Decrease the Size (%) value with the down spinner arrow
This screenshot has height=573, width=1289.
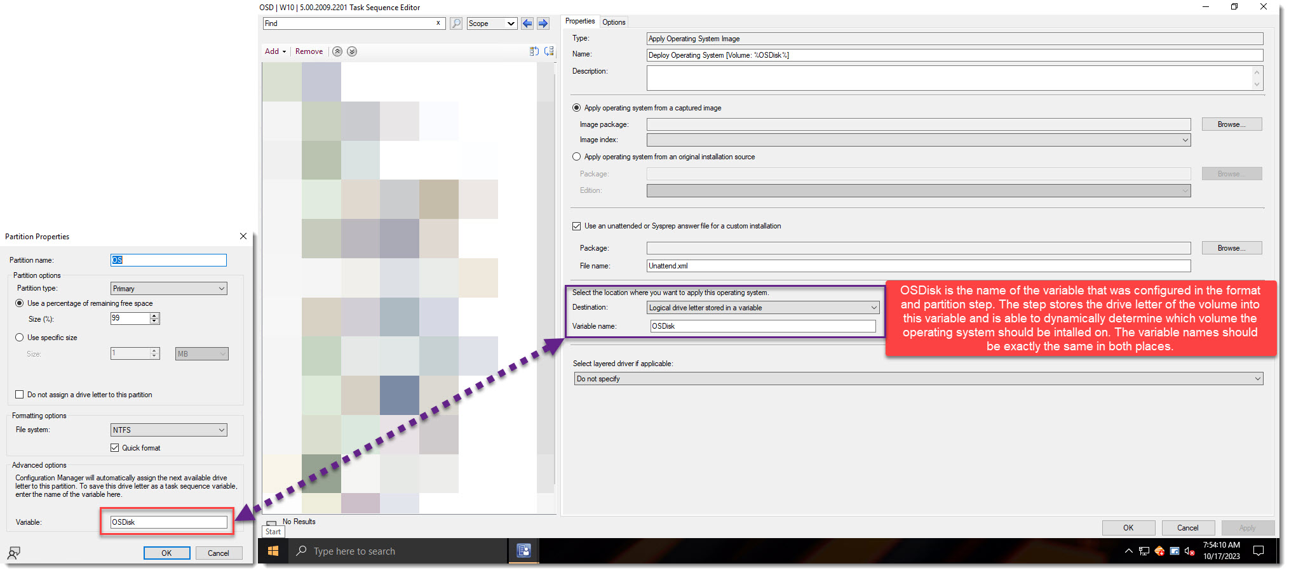(x=154, y=321)
